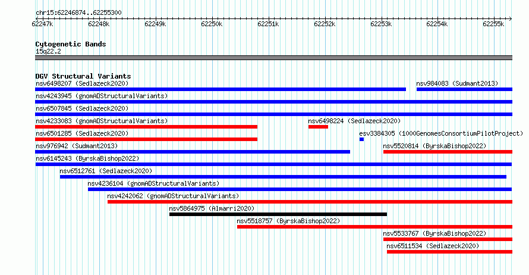Image resolution: width=529 pixels, height=275 pixels.
Task: Click the 62249k ruler tick label
Action: coord(155,24)
